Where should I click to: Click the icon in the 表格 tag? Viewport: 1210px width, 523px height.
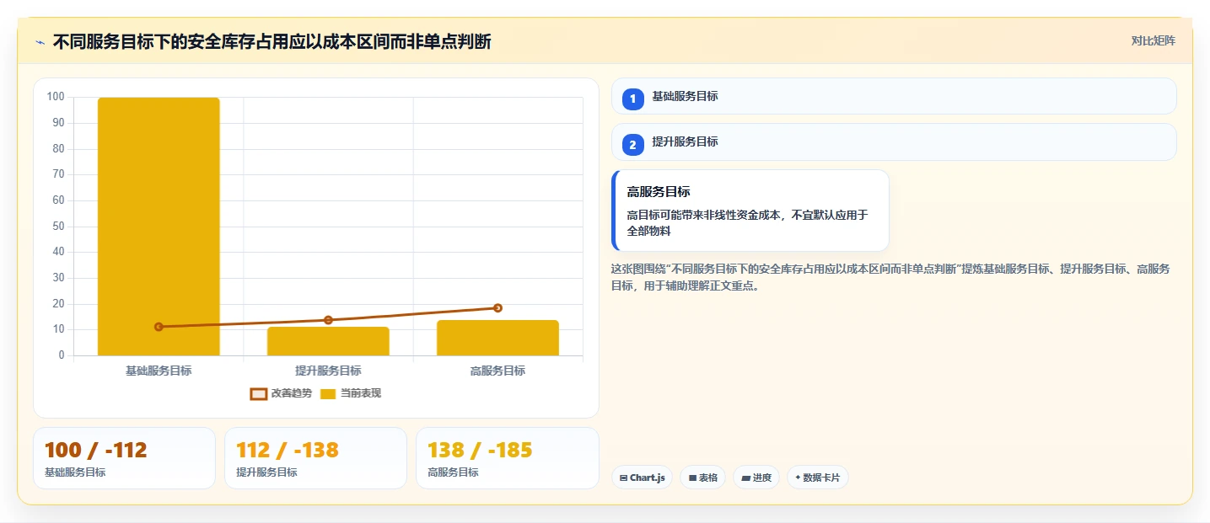click(692, 478)
